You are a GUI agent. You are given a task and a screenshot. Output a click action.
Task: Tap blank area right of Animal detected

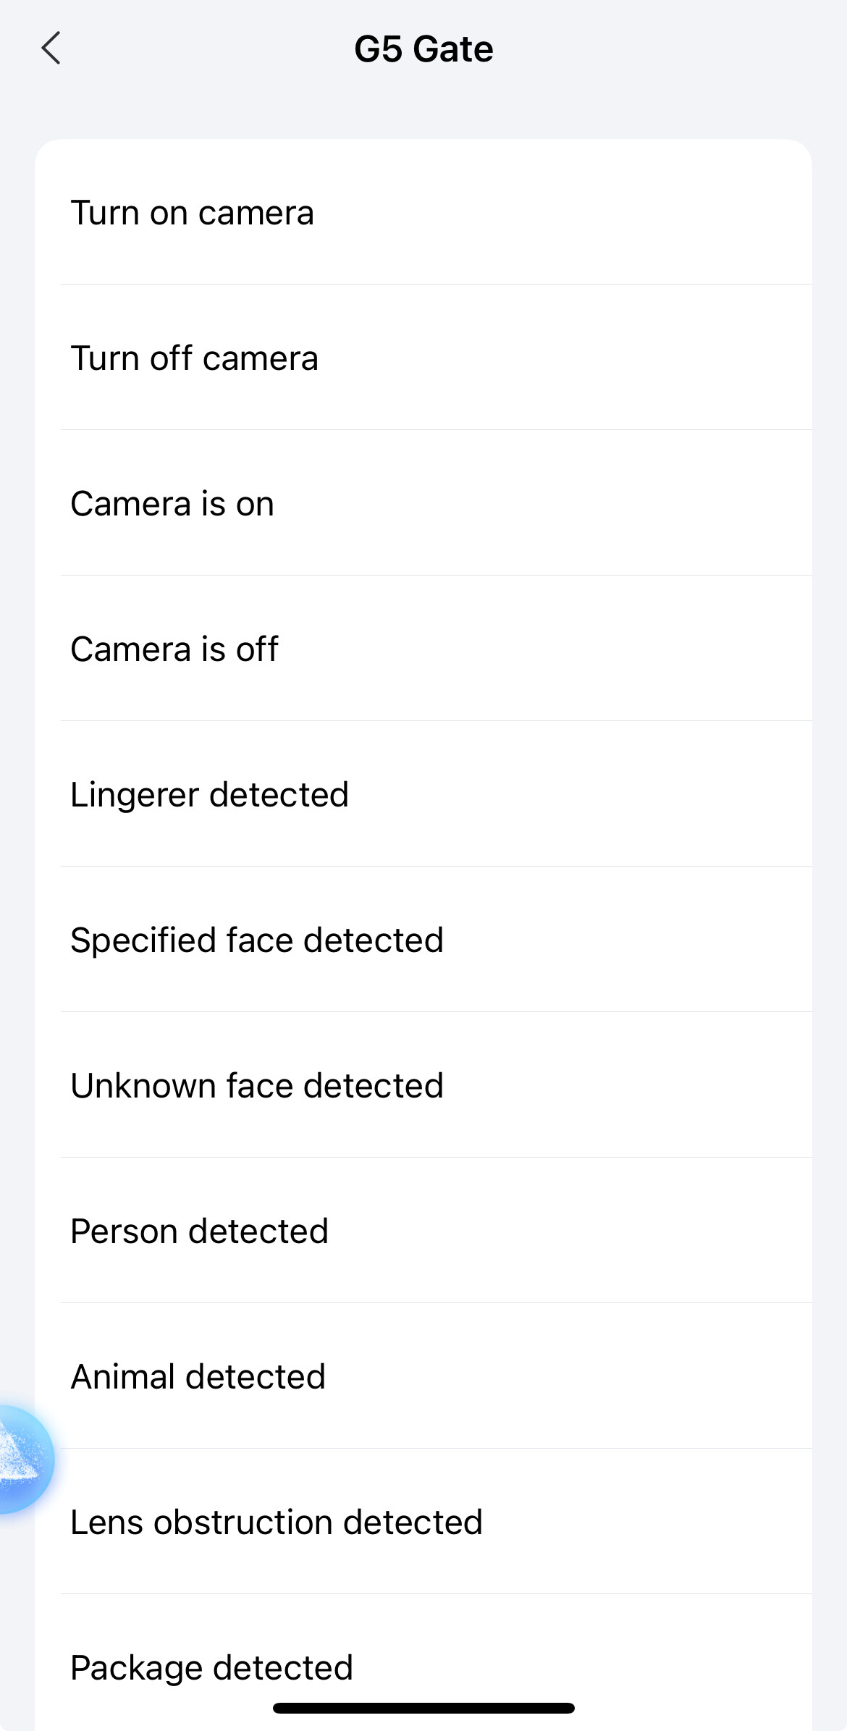[x=579, y=1377]
